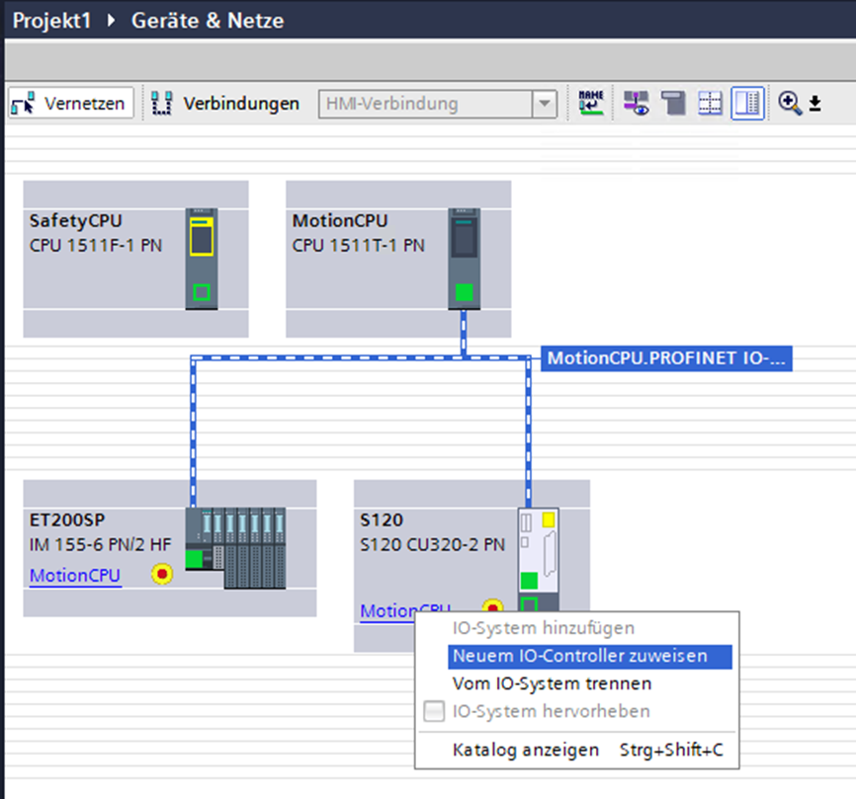Choose 'Neuem IO-Controller zuweisen' menu entry
The height and width of the screenshot is (799, 856).
coord(579,656)
